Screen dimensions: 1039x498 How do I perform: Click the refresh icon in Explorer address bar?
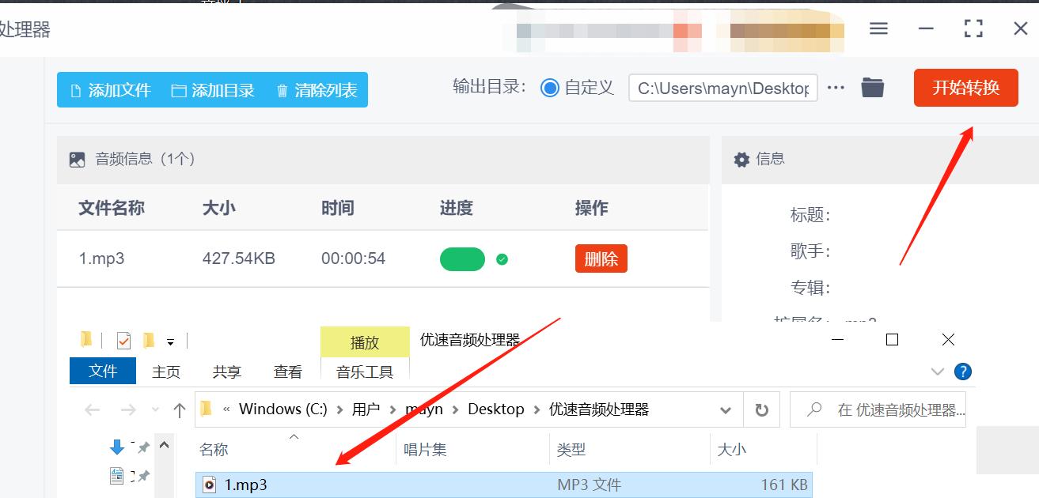pos(760,409)
